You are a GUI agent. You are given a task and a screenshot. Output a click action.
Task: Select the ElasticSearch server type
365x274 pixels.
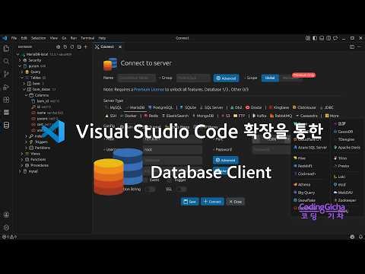[176, 116]
